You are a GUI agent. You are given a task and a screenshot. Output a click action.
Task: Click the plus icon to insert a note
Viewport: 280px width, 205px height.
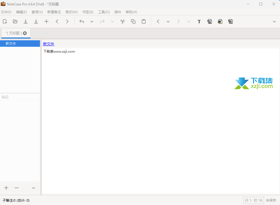pos(46,21)
